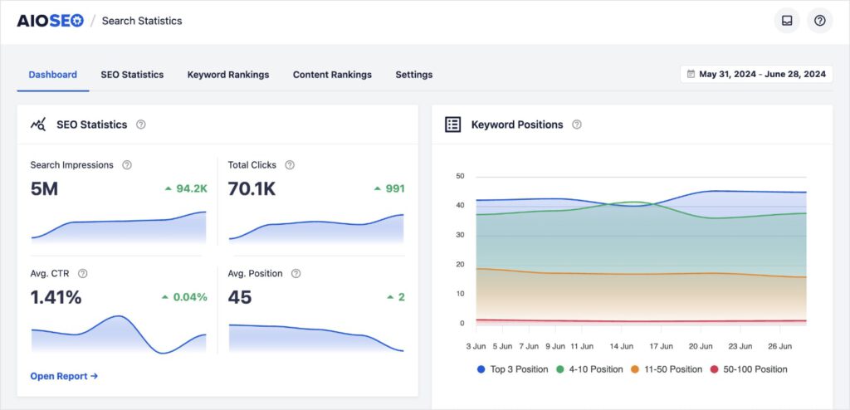The height and width of the screenshot is (410, 850).
Task: Open the SEO Statistics tab
Action: (132, 75)
